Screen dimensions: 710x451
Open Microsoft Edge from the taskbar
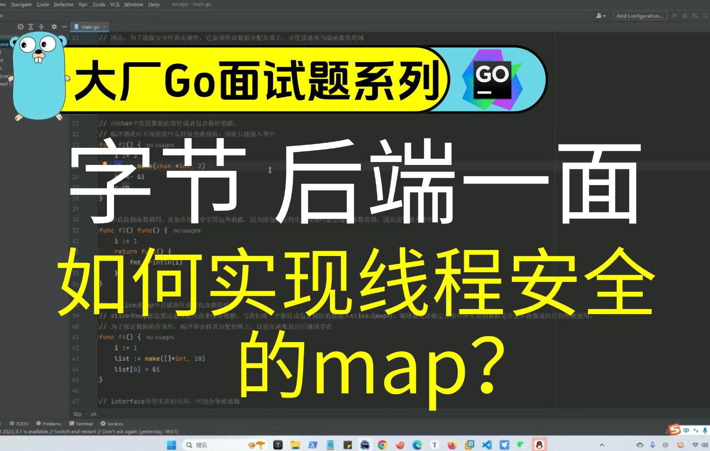(417, 445)
